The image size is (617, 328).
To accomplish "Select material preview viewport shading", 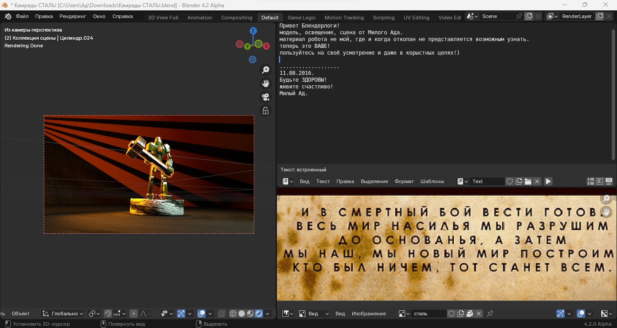I will pos(250,314).
